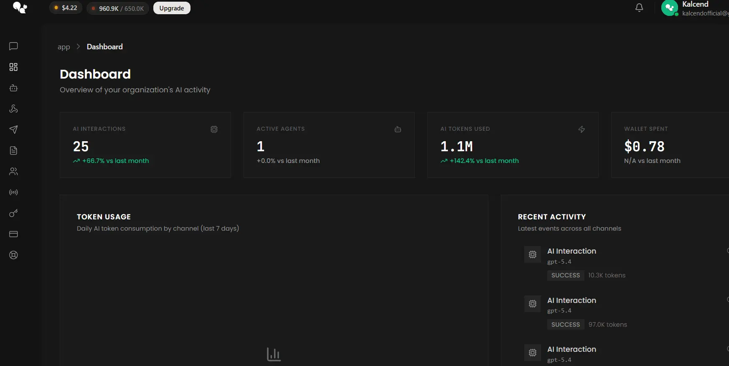Click +142.4% vs last month text
Image resolution: width=729 pixels, height=366 pixels.
pyautogui.click(x=484, y=161)
